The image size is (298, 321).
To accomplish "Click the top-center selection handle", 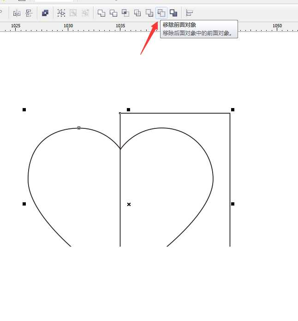I will (128, 109).
